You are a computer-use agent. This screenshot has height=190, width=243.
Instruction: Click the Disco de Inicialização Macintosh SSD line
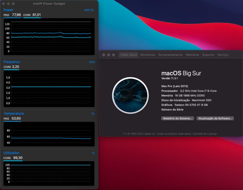(186, 100)
